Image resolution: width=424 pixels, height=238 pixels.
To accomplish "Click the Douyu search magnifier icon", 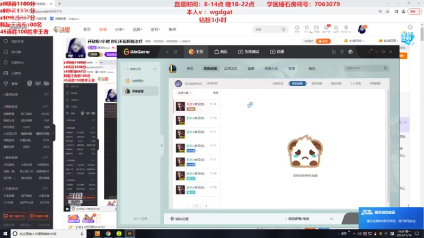I will (x=284, y=30).
